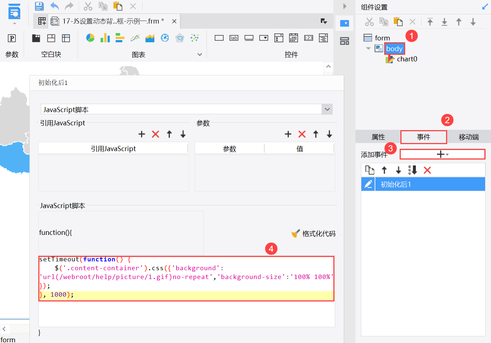Copy the selected event in event list

[370, 170]
